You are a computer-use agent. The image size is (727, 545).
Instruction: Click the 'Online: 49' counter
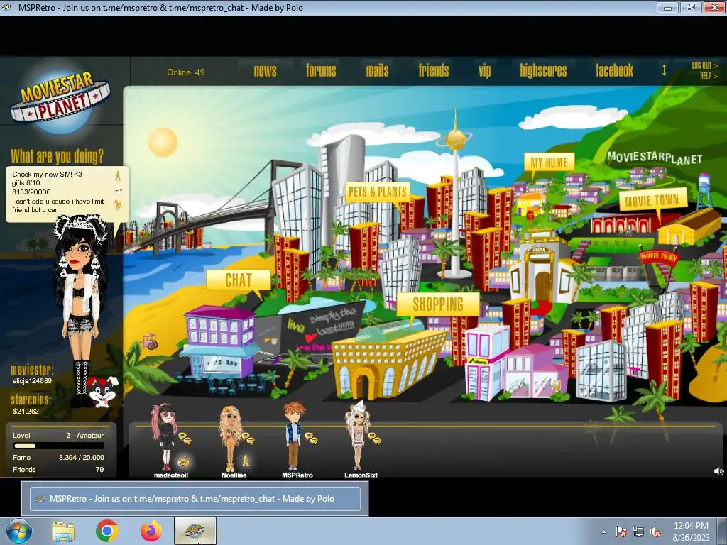[186, 72]
